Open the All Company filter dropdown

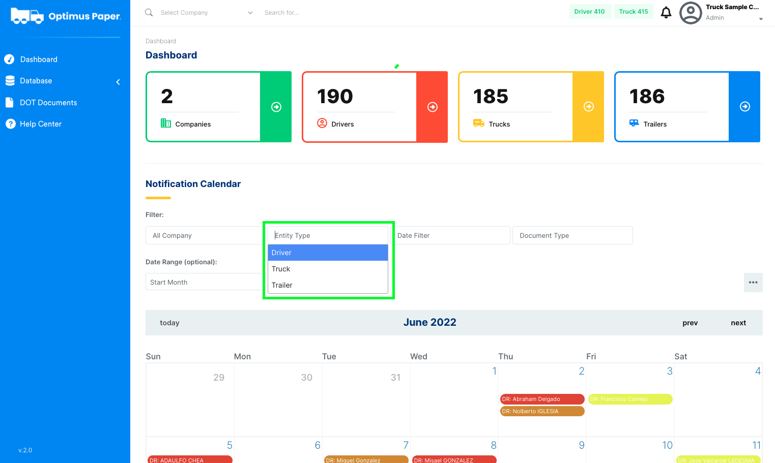(x=204, y=235)
